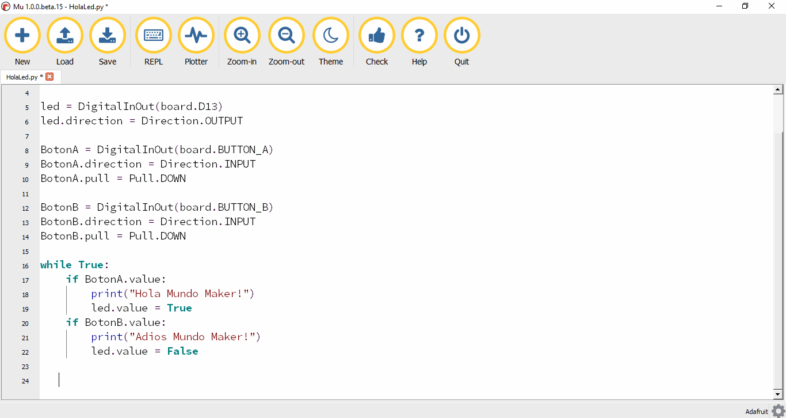Click line number 24 in margin
This screenshot has height=418, width=786.
tap(25, 381)
